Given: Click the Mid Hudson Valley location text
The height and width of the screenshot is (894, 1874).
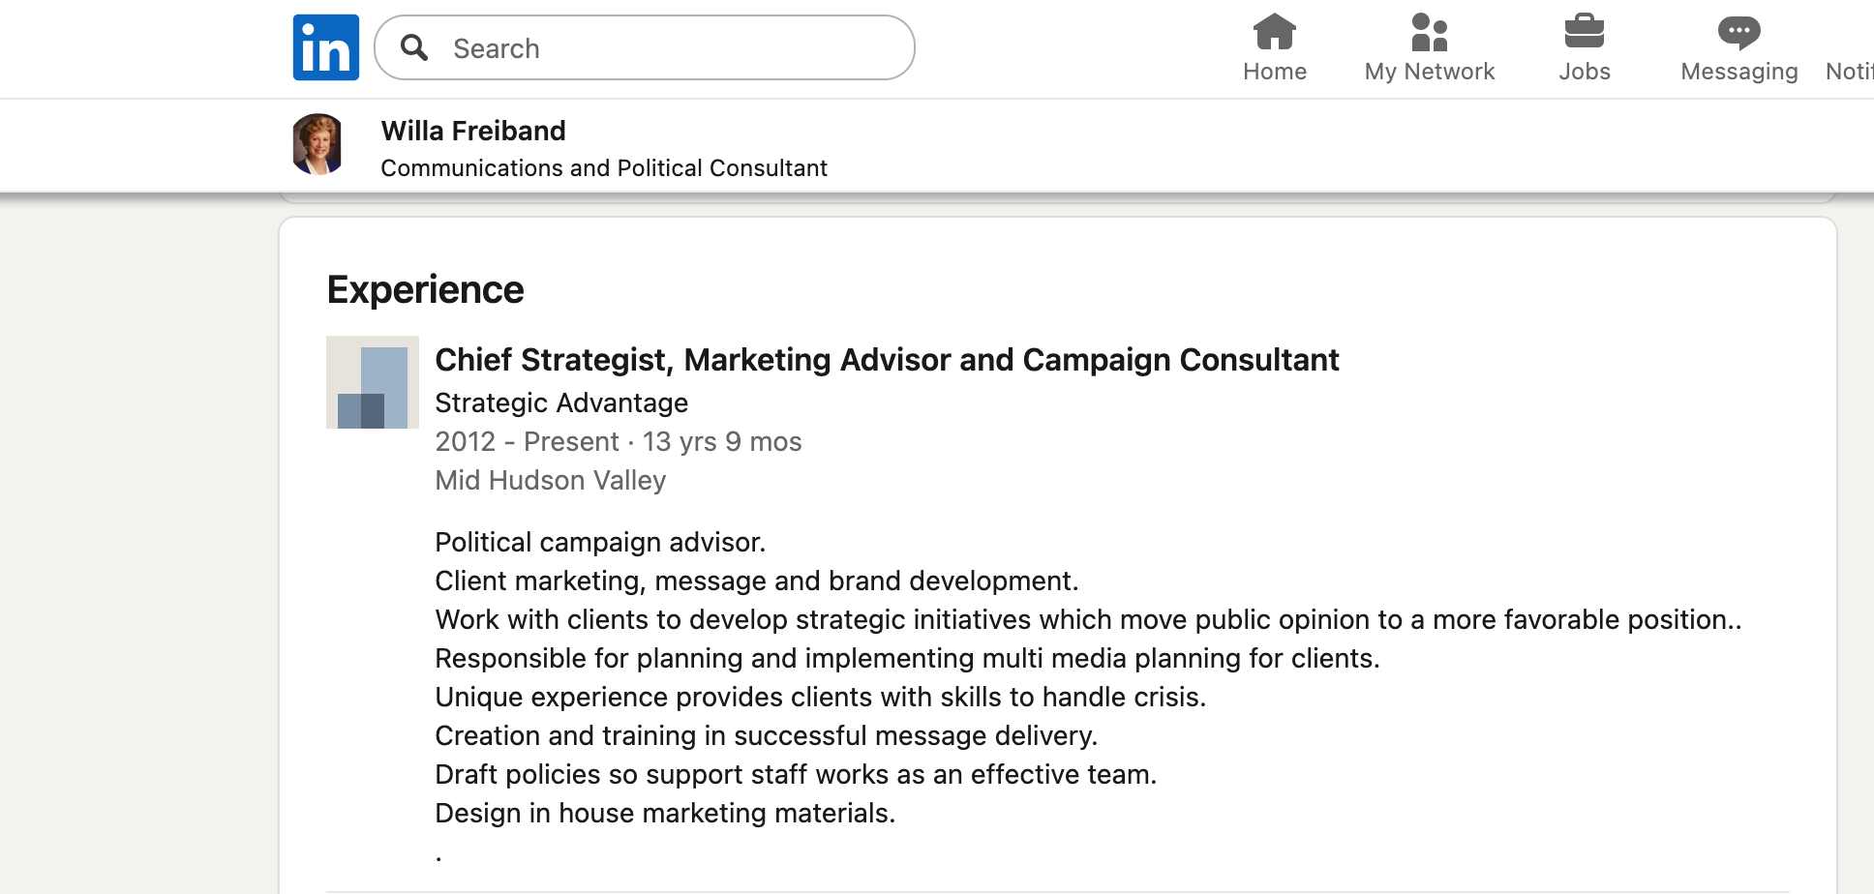Looking at the screenshot, I should [550, 480].
